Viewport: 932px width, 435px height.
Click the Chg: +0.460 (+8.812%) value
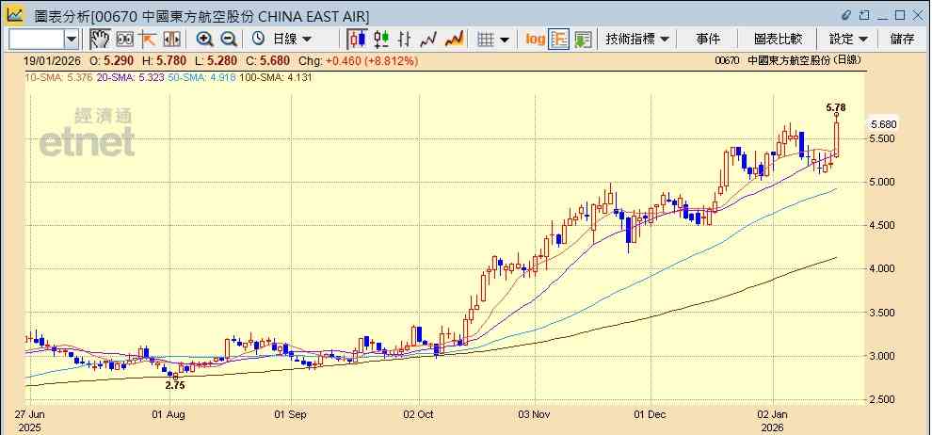[358, 60]
